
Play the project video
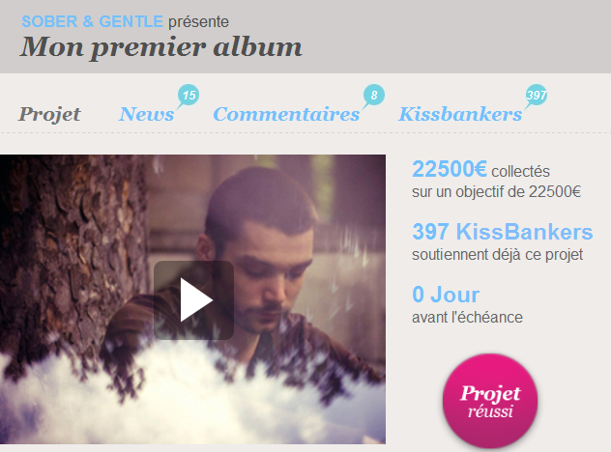[x=193, y=299]
